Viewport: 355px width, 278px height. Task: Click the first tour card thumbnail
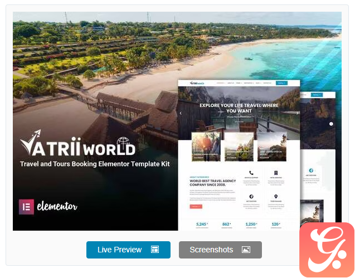[206, 147]
